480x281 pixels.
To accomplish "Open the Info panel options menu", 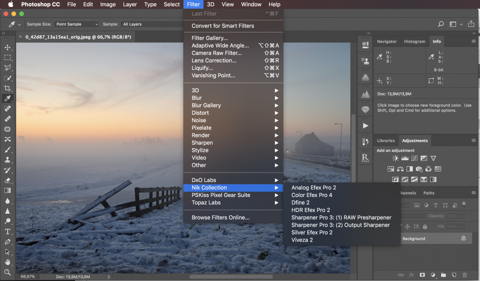I will pyautogui.click(x=474, y=41).
